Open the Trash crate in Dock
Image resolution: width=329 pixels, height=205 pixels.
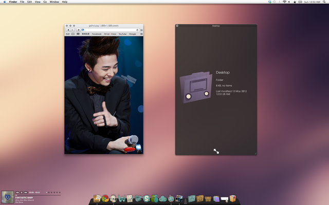(x=232, y=198)
